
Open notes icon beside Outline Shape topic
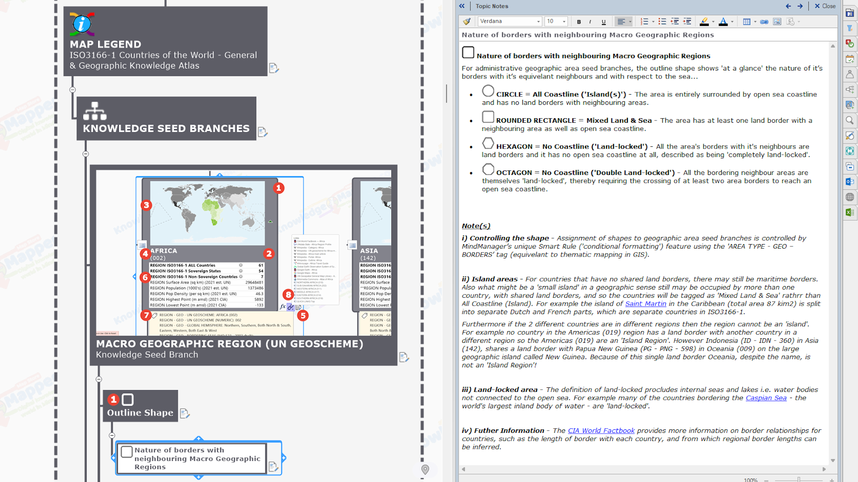click(x=185, y=414)
